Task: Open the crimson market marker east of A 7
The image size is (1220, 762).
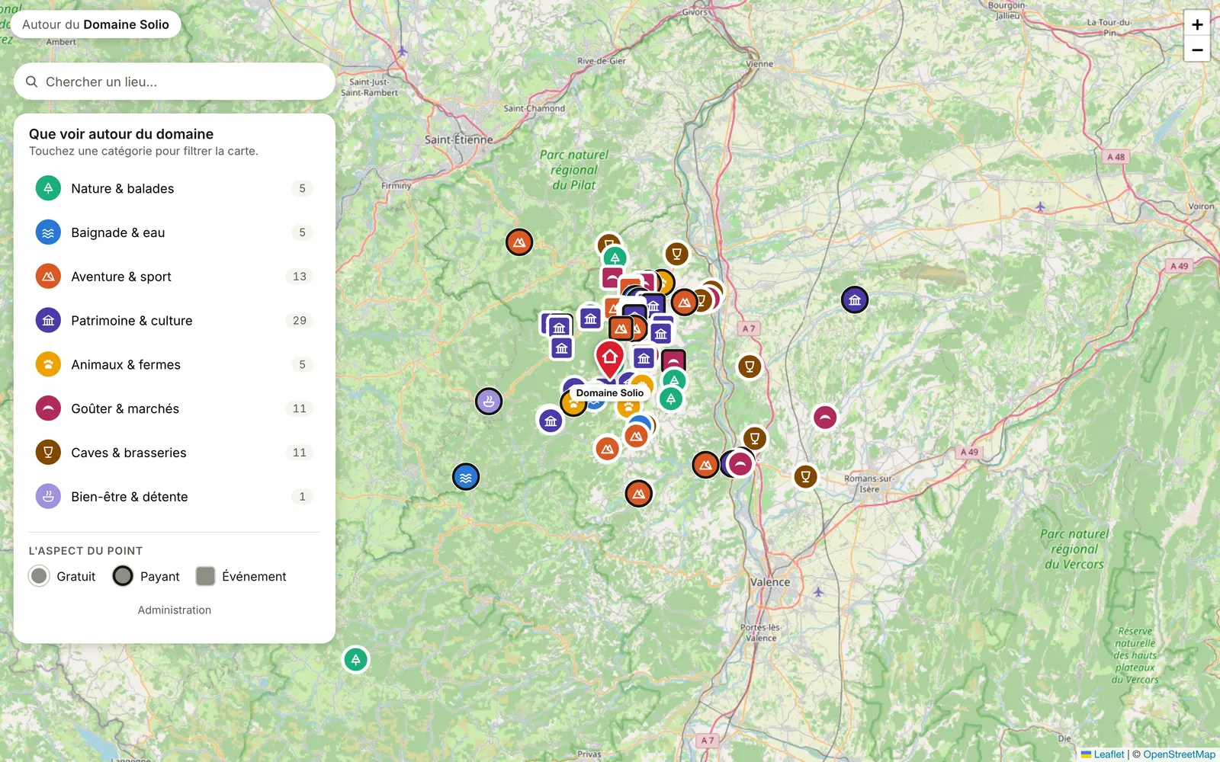Action: [x=825, y=418]
